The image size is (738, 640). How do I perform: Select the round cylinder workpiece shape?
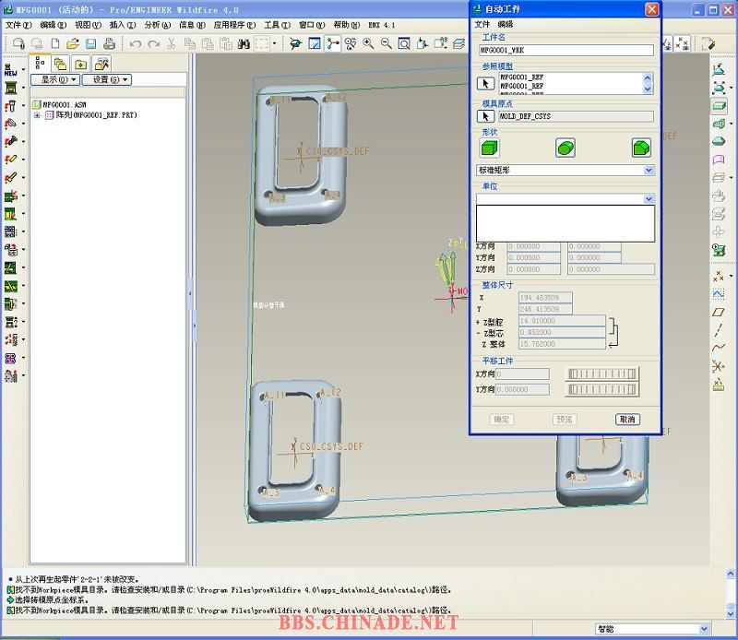tap(565, 148)
